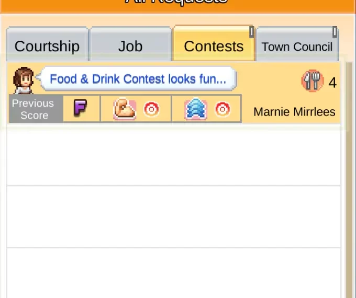
Task: Open the Food & Drink Contest speech bubble
Action: click(x=138, y=79)
